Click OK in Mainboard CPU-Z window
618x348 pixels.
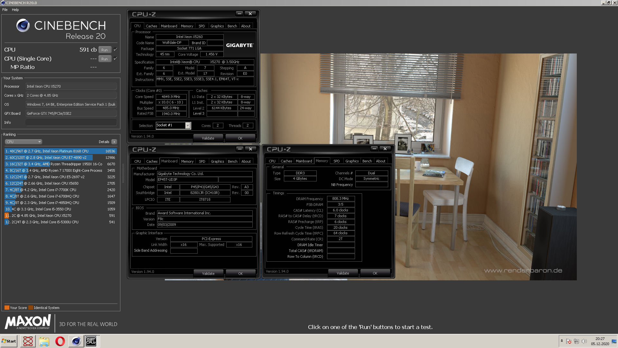pyautogui.click(x=240, y=274)
